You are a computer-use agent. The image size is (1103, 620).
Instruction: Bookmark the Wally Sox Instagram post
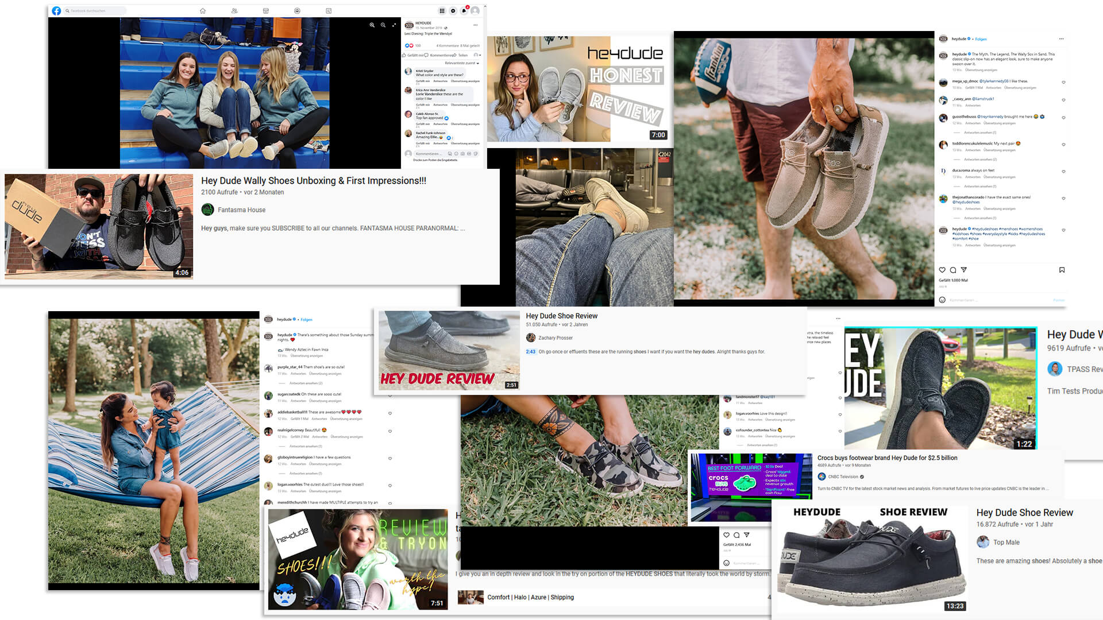coord(1062,270)
